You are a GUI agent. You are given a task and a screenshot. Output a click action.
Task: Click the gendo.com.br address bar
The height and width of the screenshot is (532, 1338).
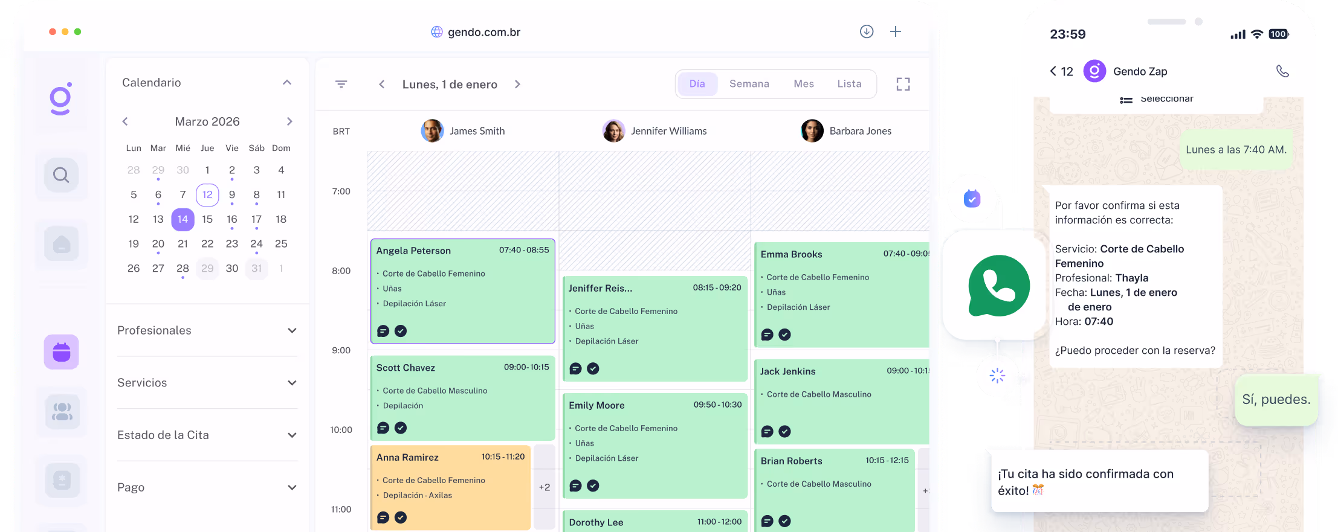pyautogui.click(x=476, y=32)
